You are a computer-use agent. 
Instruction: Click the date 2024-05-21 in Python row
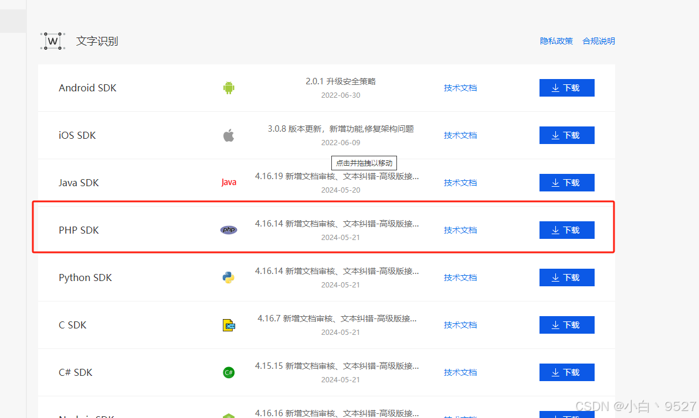click(341, 285)
